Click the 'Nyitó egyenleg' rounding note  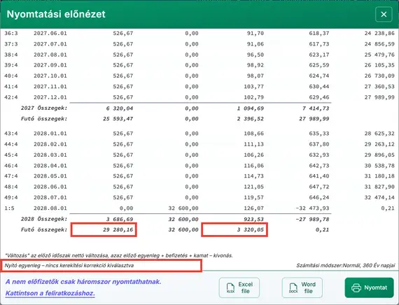click(x=69, y=266)
